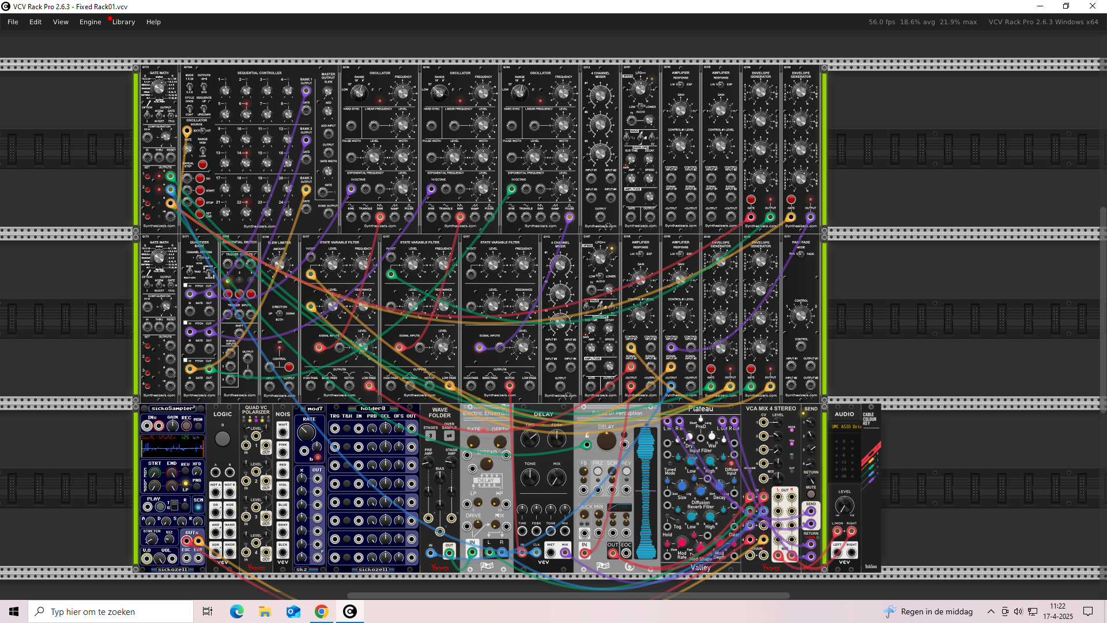Click Sequential Controller STOP button
Viewport: 1107px width, 623px height.
200,202
